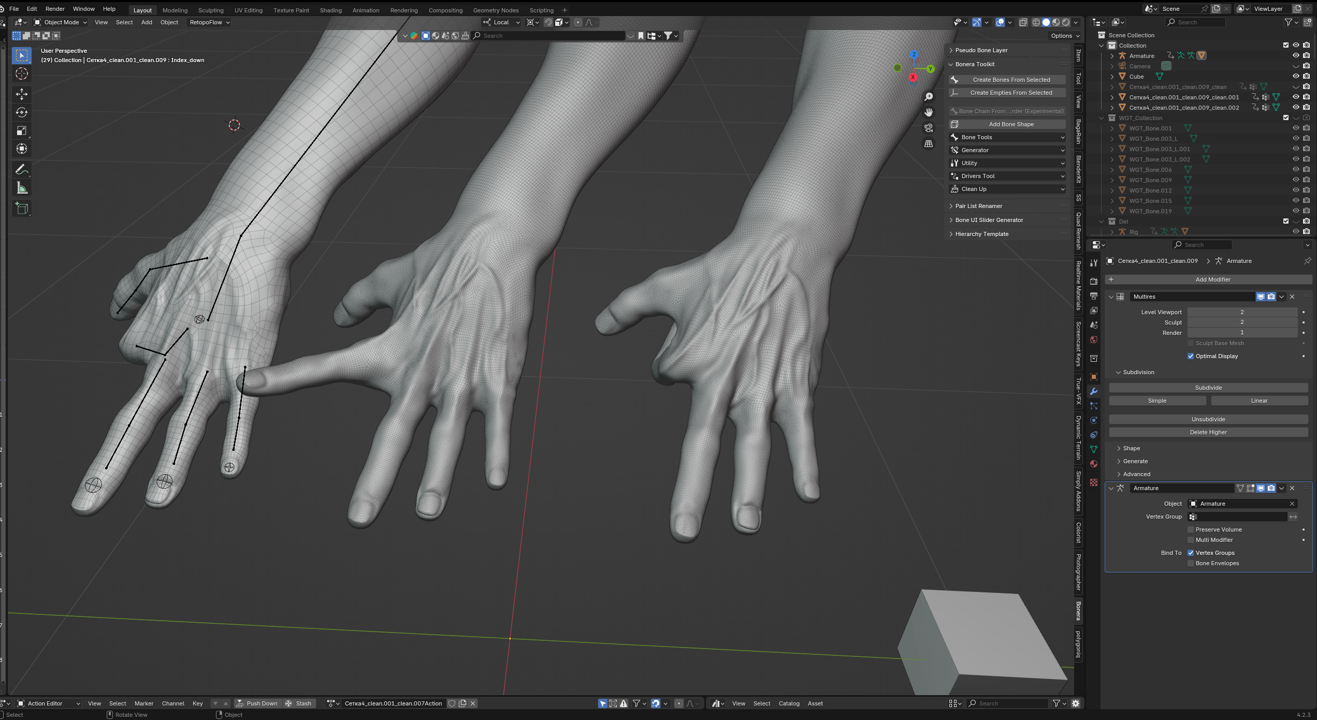The width and height of the screenshot is (1317, 720).
Task: Activate the Annotate pencil tool
Action: tap(22, 169)
